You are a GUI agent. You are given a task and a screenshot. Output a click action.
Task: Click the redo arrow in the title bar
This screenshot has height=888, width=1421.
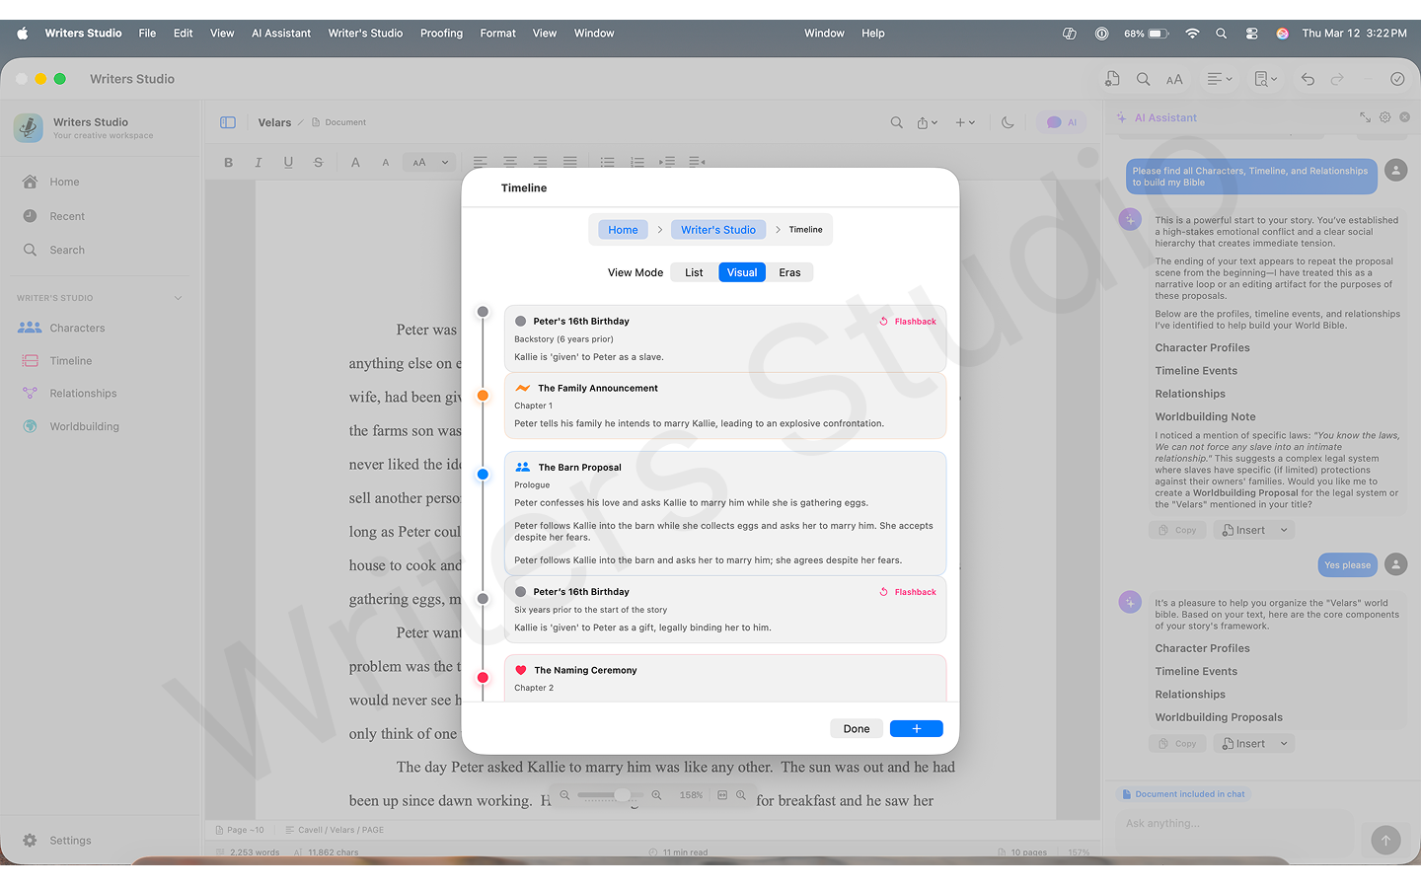pos(1337,79)
